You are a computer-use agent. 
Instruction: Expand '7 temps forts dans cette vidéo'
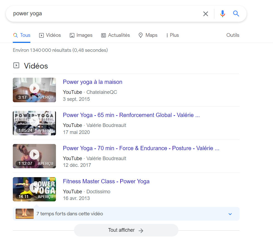pos(230,214)
